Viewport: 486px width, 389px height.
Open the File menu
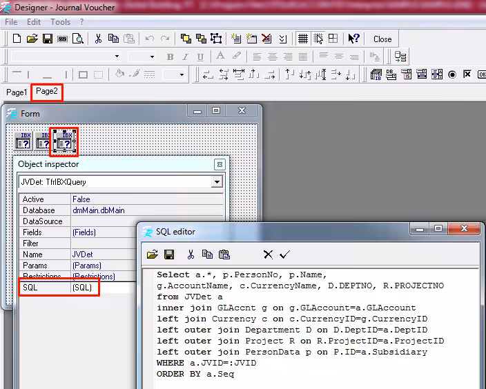coord(11,22)
